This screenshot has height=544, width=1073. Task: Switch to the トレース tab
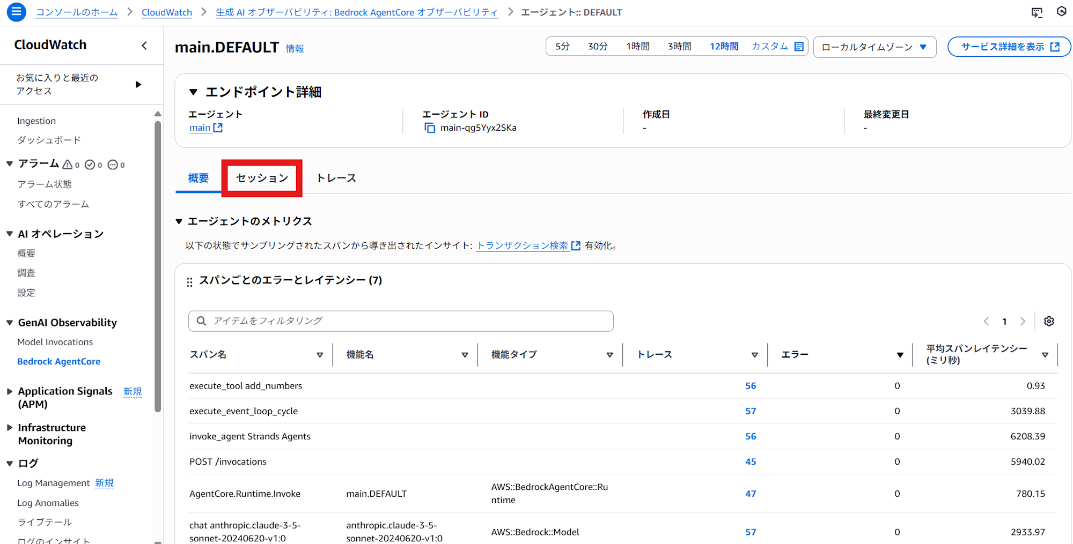(x=335, y=178)
